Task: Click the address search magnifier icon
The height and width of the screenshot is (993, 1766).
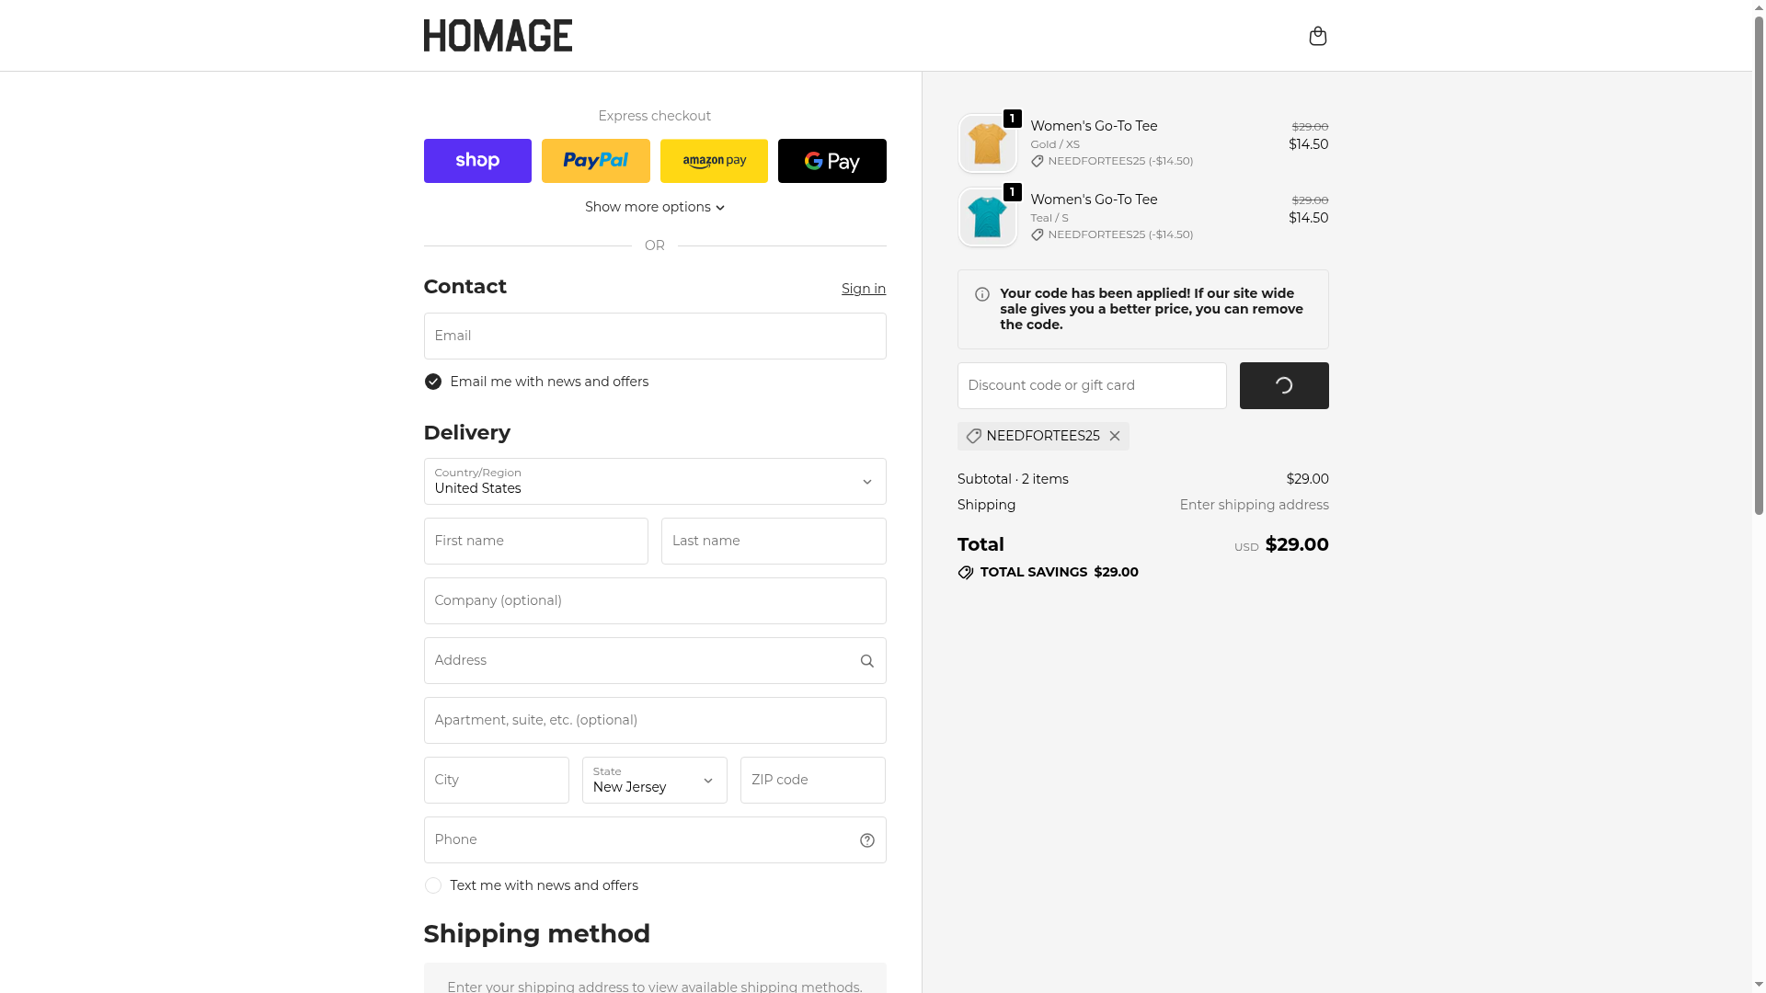Action: (x=866, y=661)
